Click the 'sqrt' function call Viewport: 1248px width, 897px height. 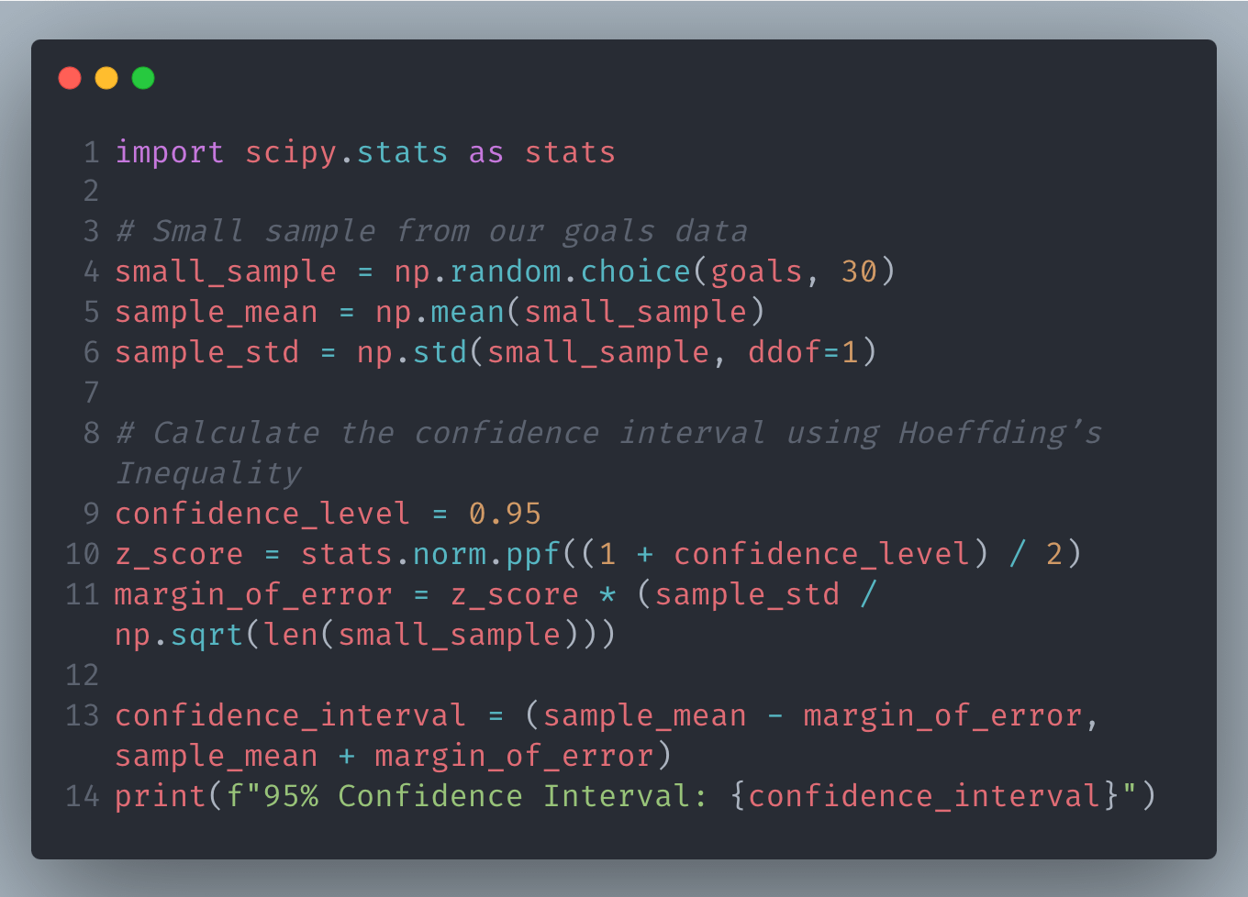point(207,635)
